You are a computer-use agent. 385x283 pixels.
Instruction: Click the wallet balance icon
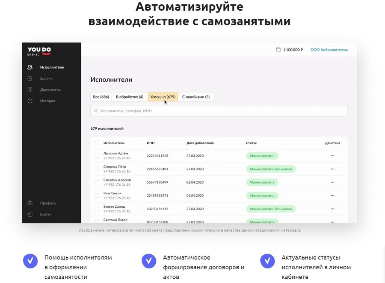(x=278, y=50)
